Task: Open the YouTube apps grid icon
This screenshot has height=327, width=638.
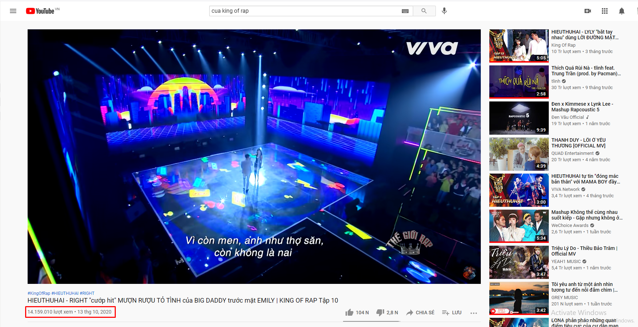Action: (x=605, y=11)
